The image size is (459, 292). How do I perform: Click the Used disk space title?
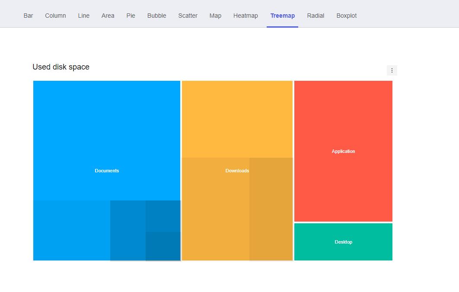click(61, 67)
